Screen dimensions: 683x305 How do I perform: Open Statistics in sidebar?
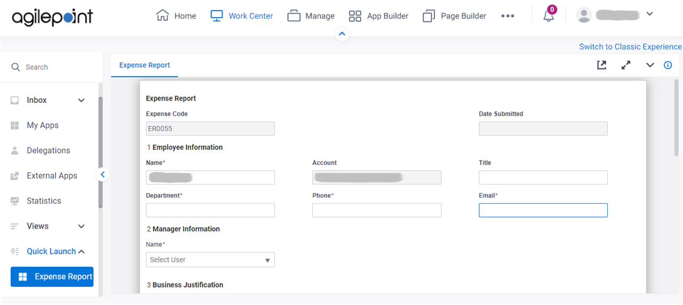point(44,201)
